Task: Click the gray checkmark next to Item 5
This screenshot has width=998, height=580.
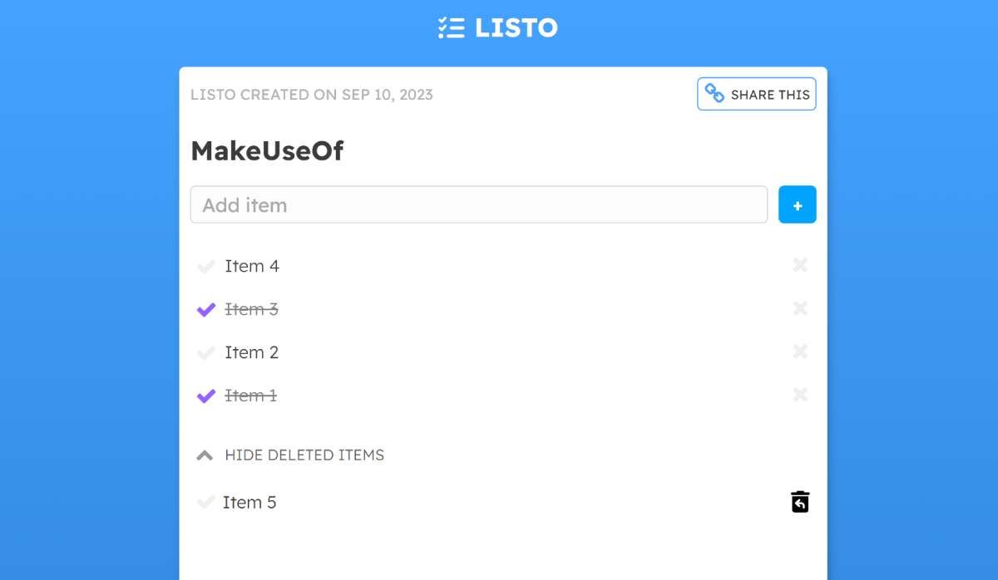Action: point(205,501)
